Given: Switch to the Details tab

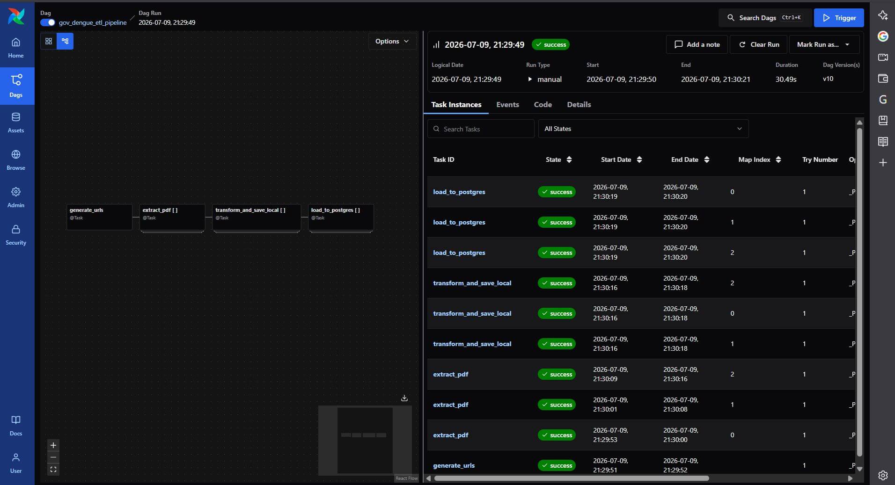Looking at the screenshot, I should click(579, 105).
